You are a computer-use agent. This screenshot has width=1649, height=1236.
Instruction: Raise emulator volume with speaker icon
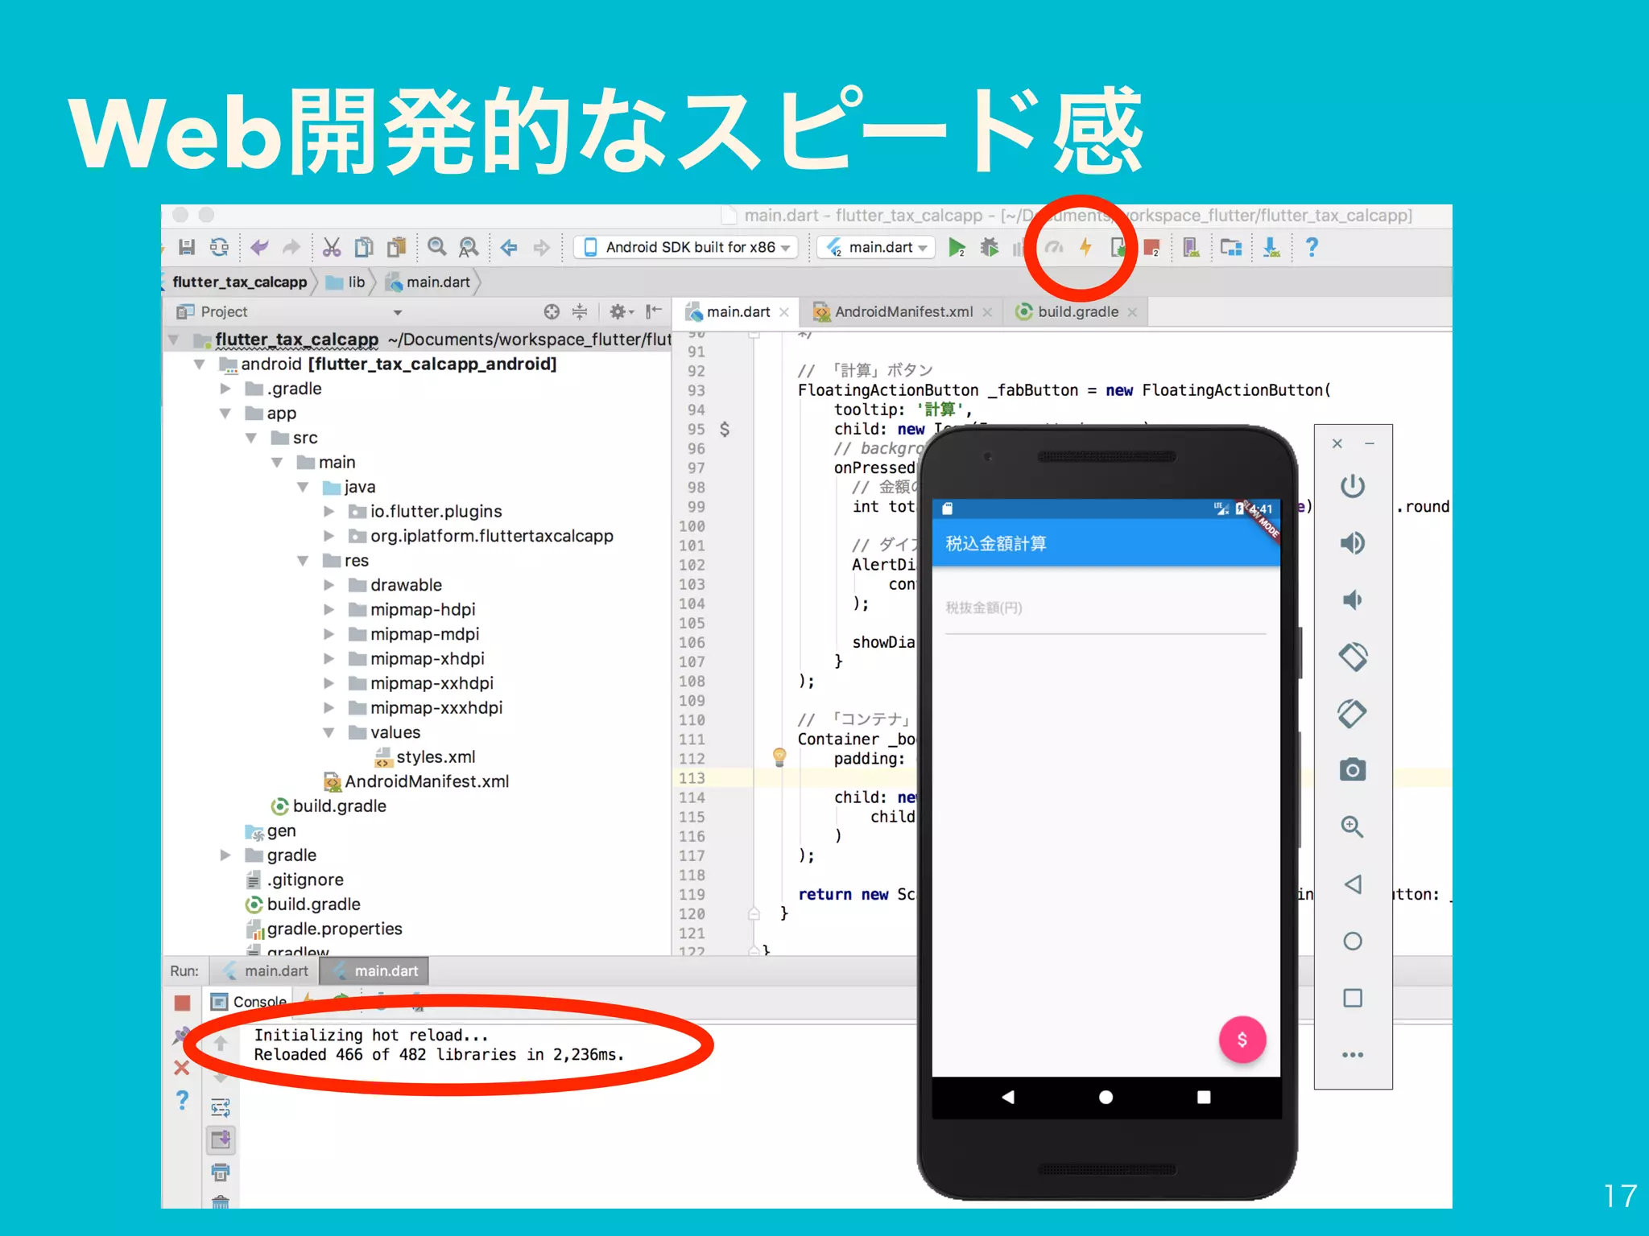point(1352,543)
